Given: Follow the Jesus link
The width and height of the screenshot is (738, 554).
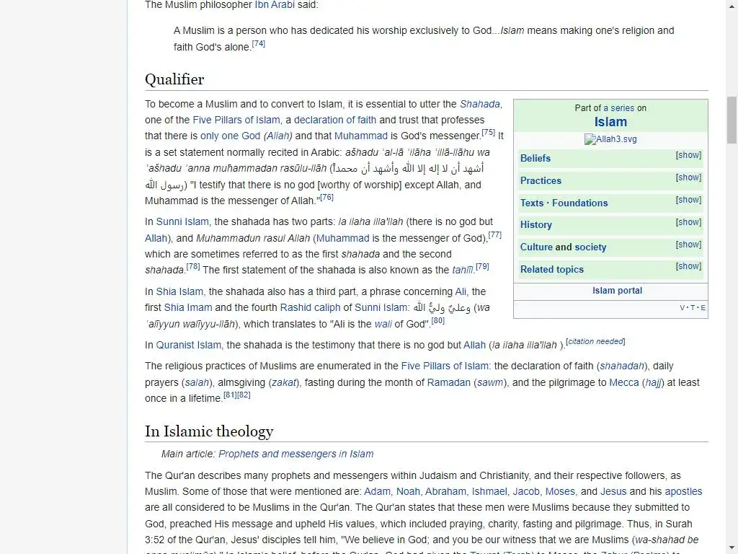Looking at the screenshot, I should pyautogui.click(x=613, y=492).
